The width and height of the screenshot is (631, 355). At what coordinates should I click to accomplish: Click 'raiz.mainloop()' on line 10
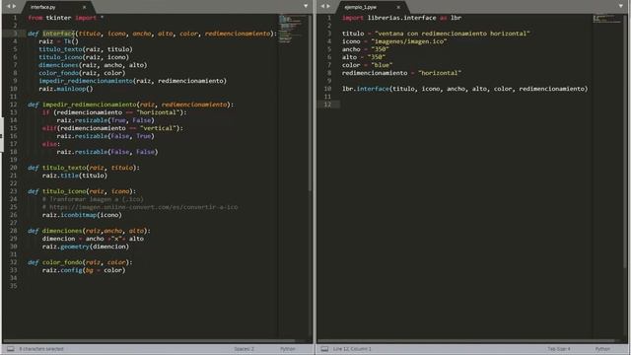coord(66,89)
